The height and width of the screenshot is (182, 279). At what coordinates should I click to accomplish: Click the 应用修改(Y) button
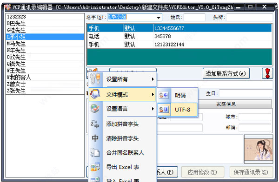[202, 172]
